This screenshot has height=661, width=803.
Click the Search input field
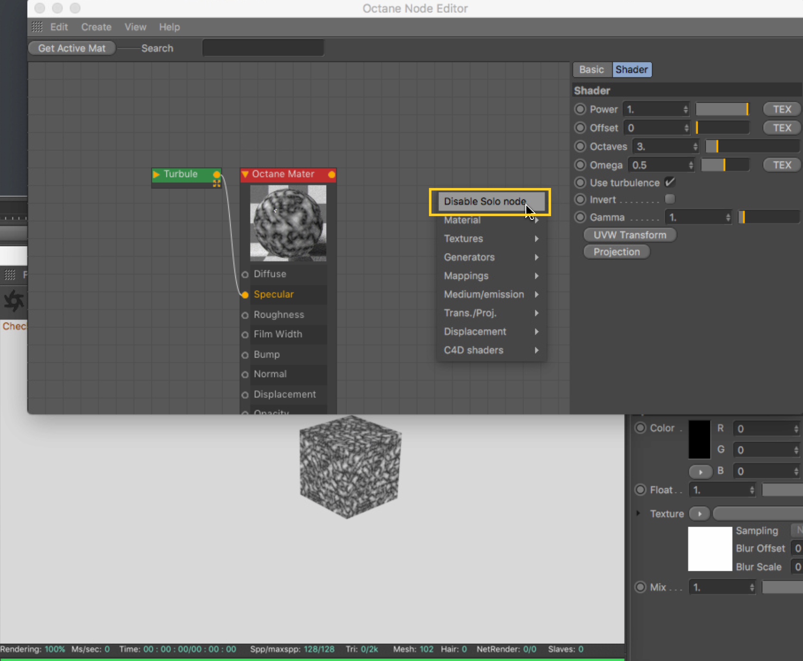coord(263,48)
